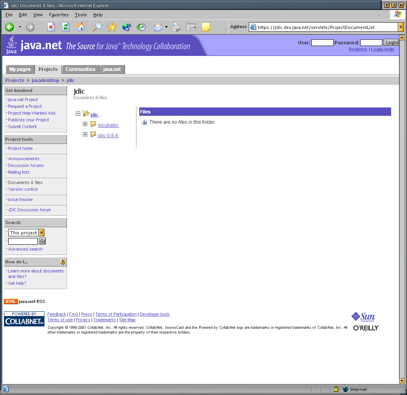The image size is (407, 395).
Task: Click the page icon in address bar
Action: [x=253, y=27]
